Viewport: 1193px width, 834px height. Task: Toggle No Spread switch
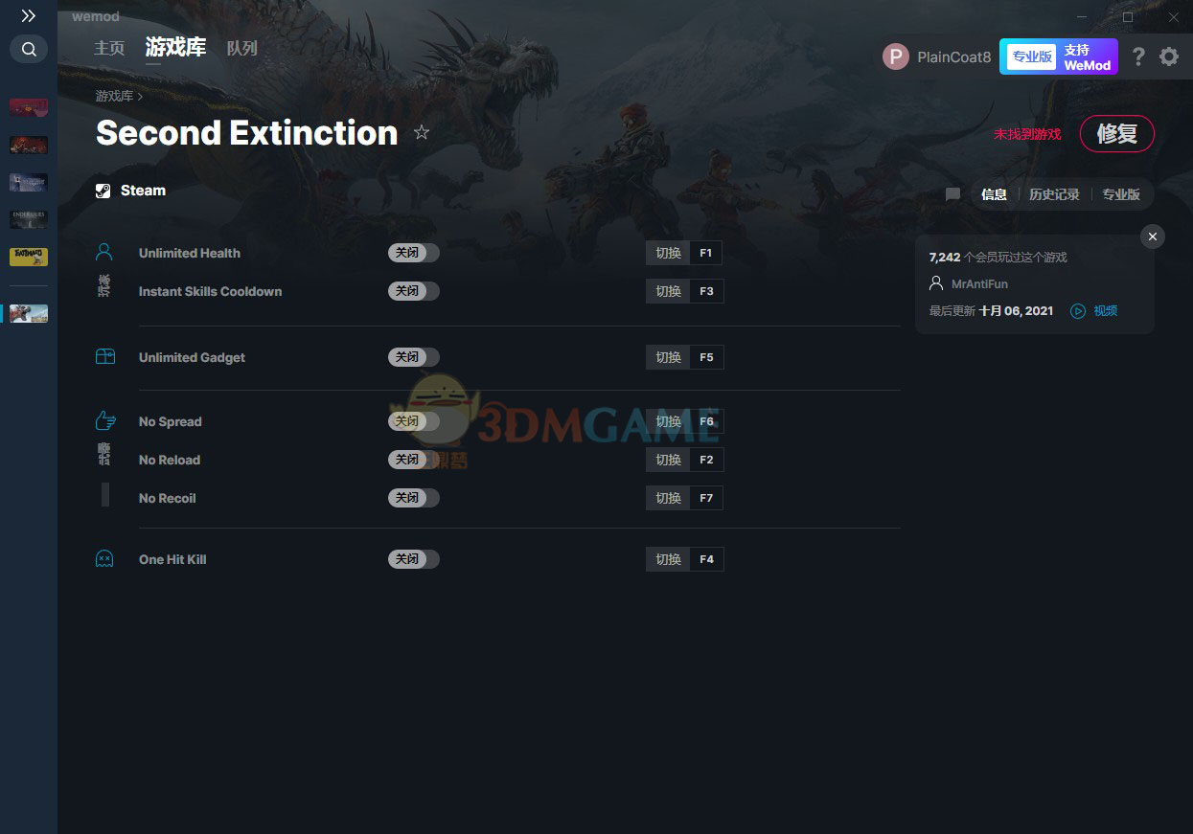click(414, 421)
